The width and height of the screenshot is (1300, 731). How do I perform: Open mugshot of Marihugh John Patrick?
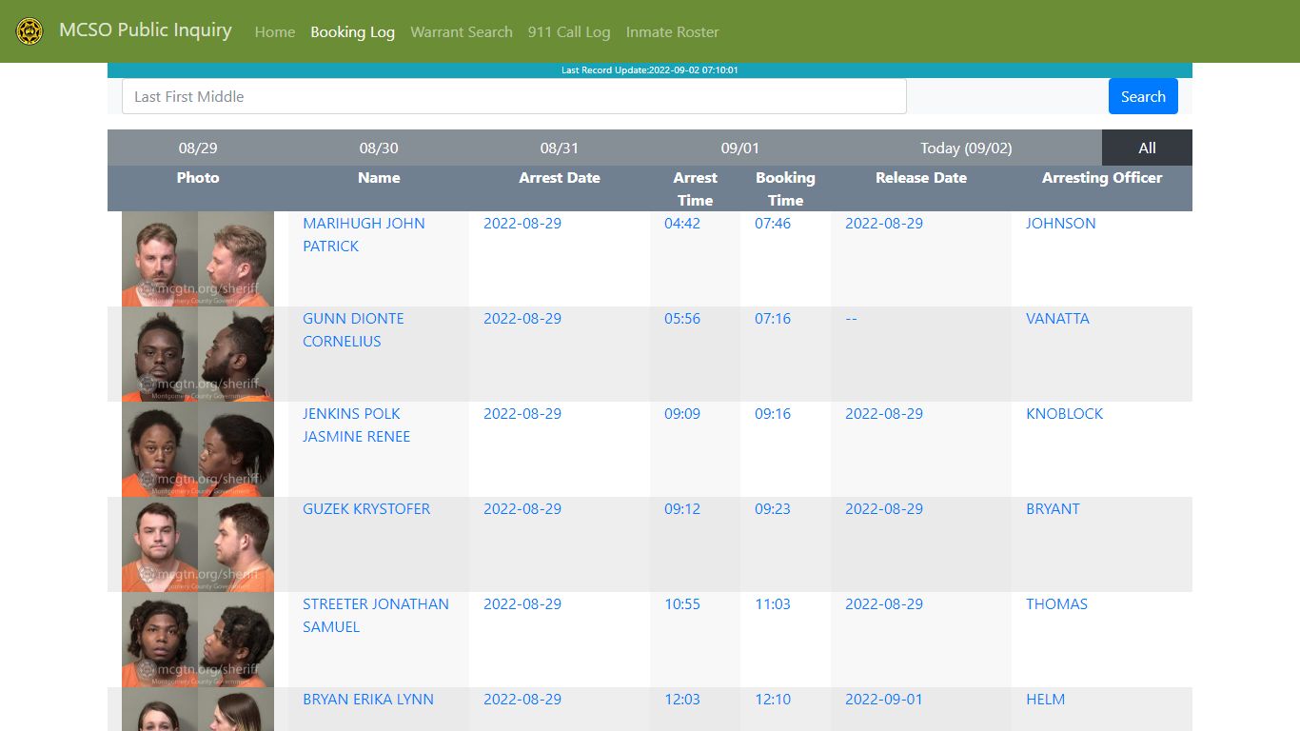click(198, 259)
